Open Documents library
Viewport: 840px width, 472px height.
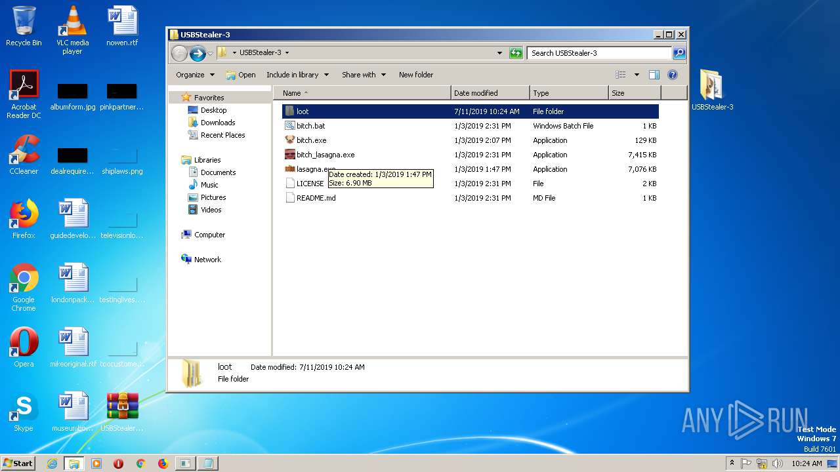(x=218, y=172)
